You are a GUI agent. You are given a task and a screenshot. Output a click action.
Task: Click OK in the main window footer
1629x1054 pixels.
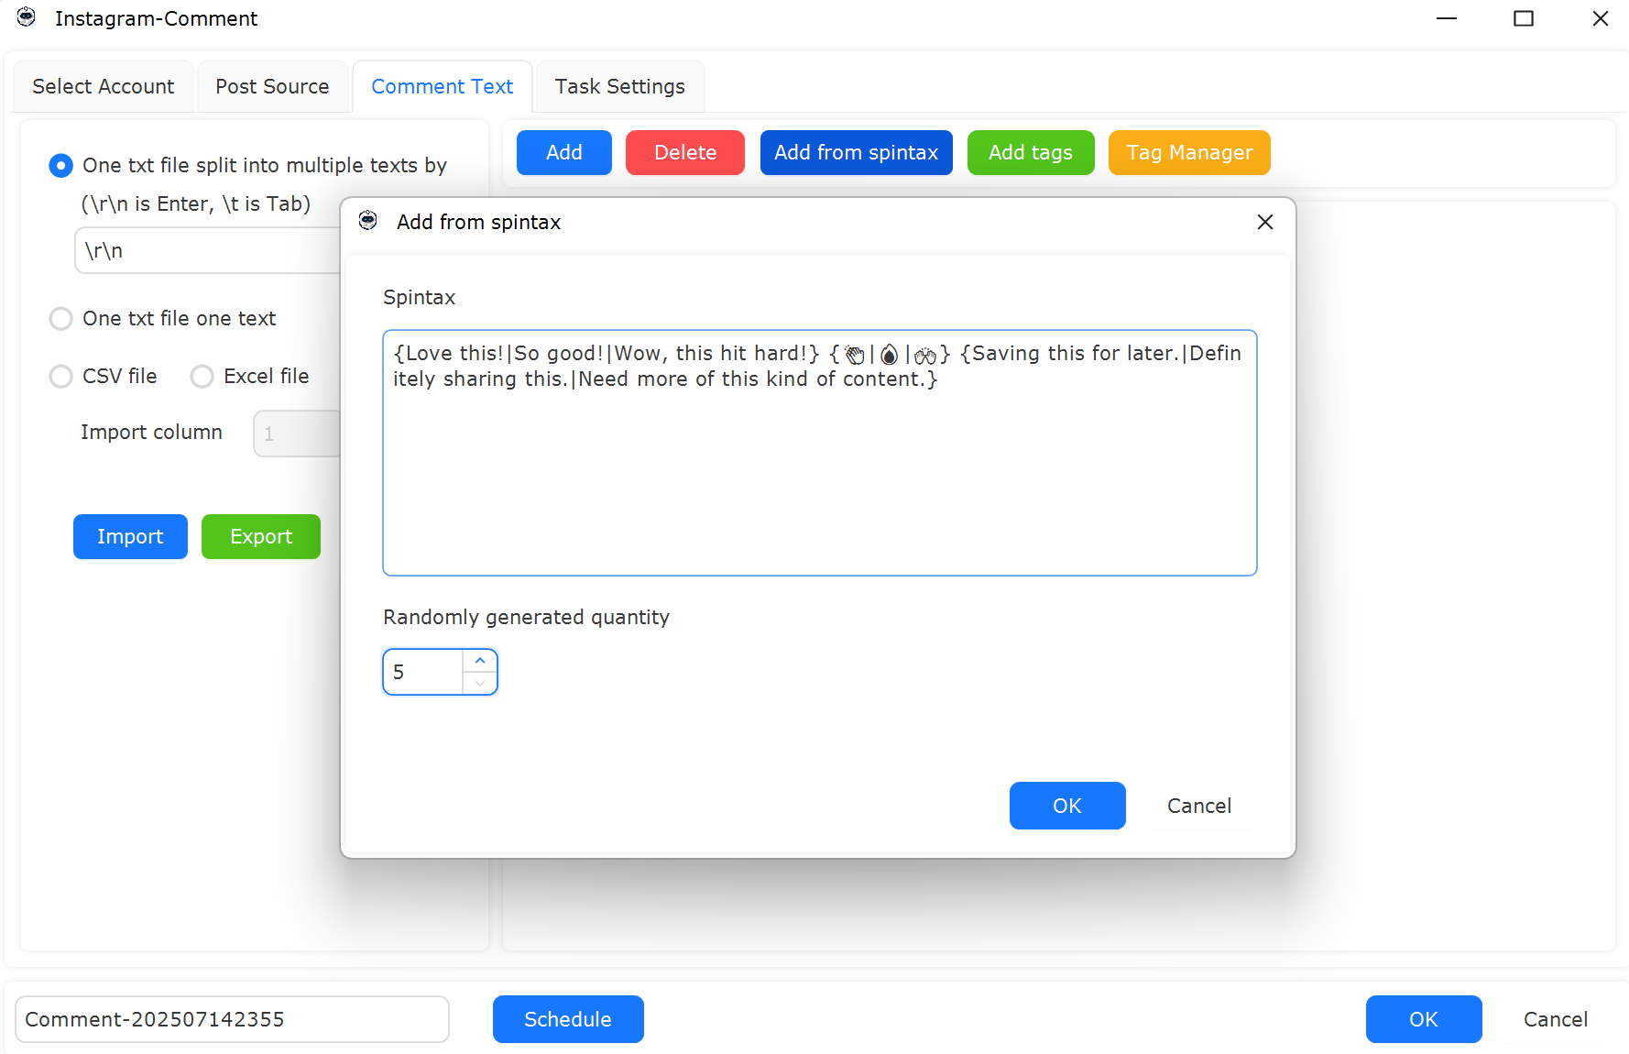(x=1424, y=1019)
